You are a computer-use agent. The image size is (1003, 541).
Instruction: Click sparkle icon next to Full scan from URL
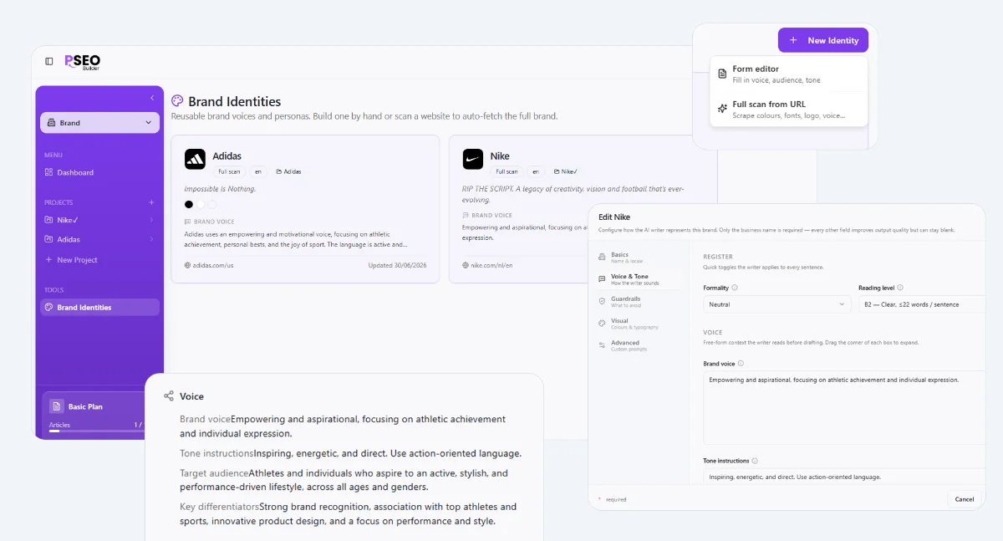pyautogui.click(x=722, y=110)
